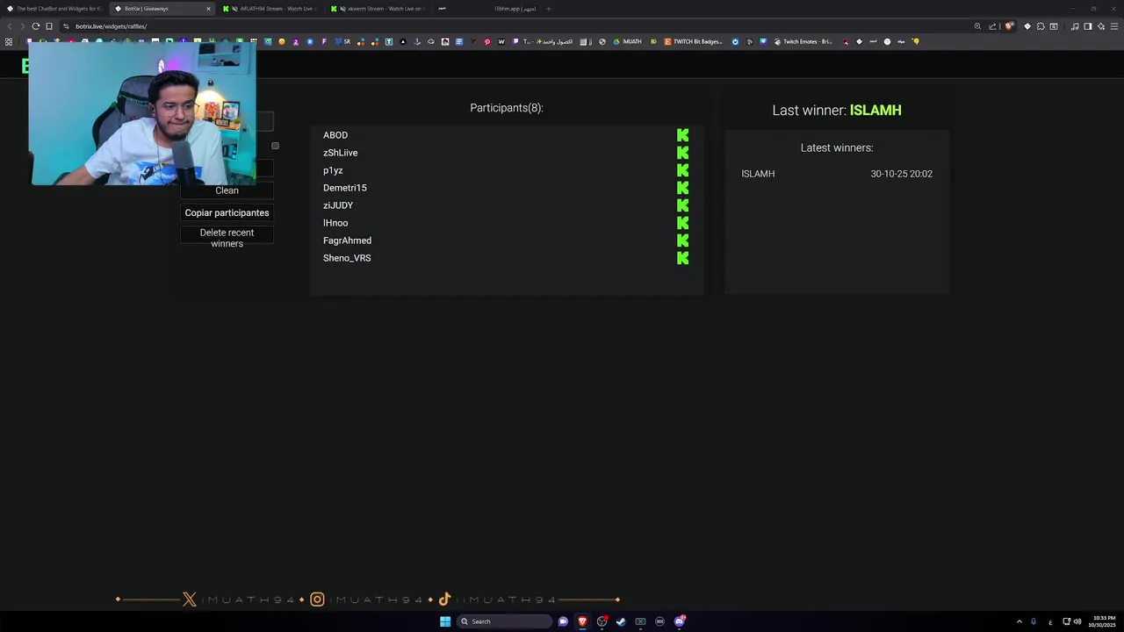Open the iMUATH bookmark
1124x632 pixels.
[x=628, y=41]
